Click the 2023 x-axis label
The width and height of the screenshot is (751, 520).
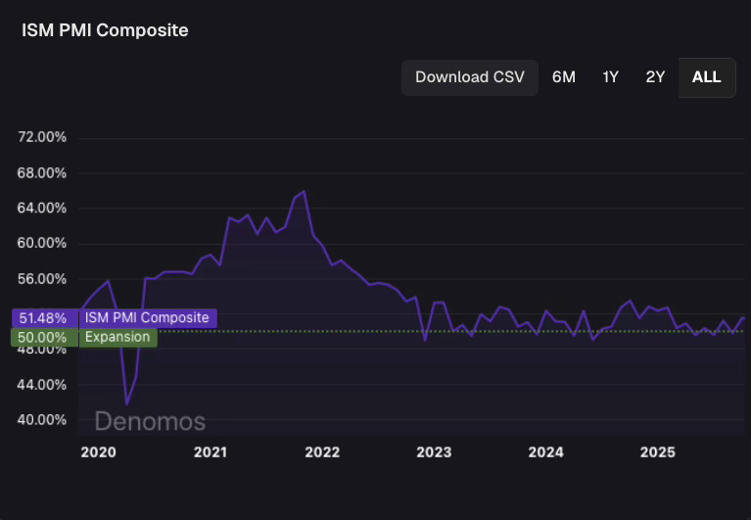434,452
